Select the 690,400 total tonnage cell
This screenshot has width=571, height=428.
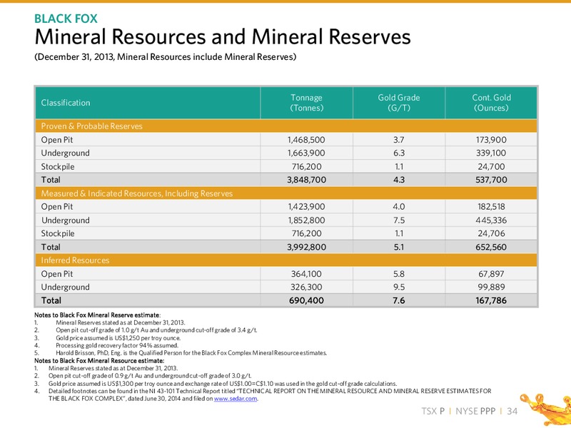306,300
